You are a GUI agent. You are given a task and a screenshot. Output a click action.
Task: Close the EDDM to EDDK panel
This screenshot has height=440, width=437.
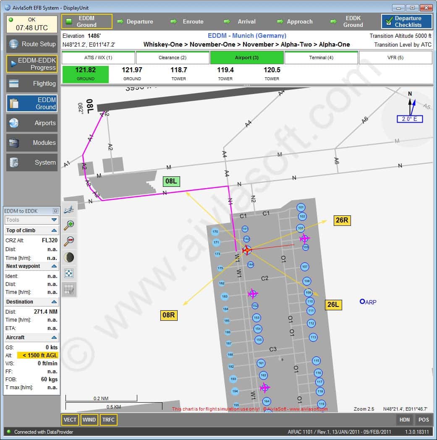tap(55, 211)
